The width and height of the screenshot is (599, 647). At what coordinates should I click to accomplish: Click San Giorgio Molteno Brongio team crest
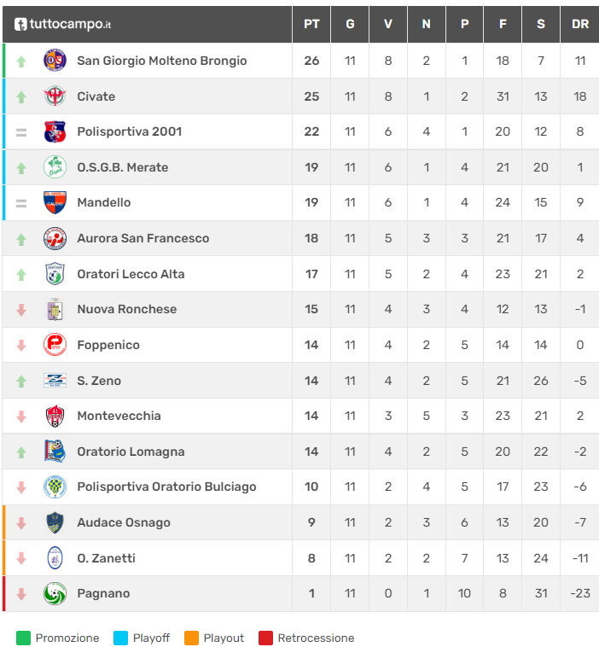point(55,61)
